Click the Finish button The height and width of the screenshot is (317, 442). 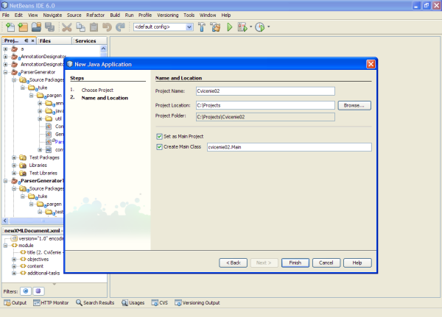(x=295, y=263)
